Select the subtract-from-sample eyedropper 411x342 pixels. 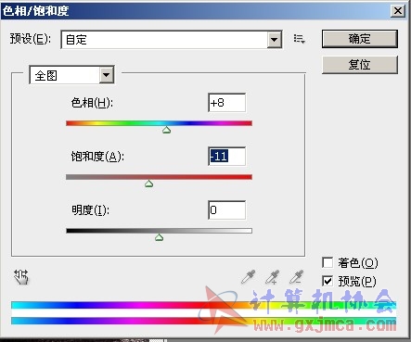click(x=297, y=277)
